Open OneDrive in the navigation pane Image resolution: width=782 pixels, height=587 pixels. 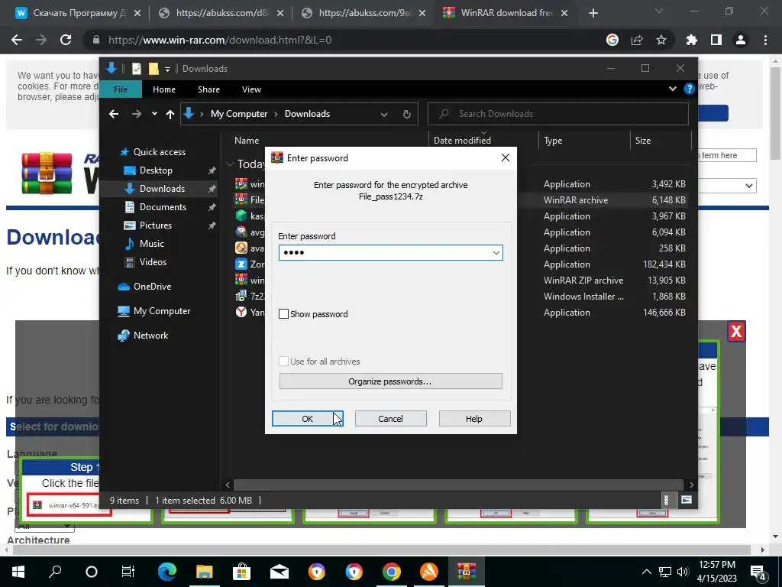[x=152, y=287]
